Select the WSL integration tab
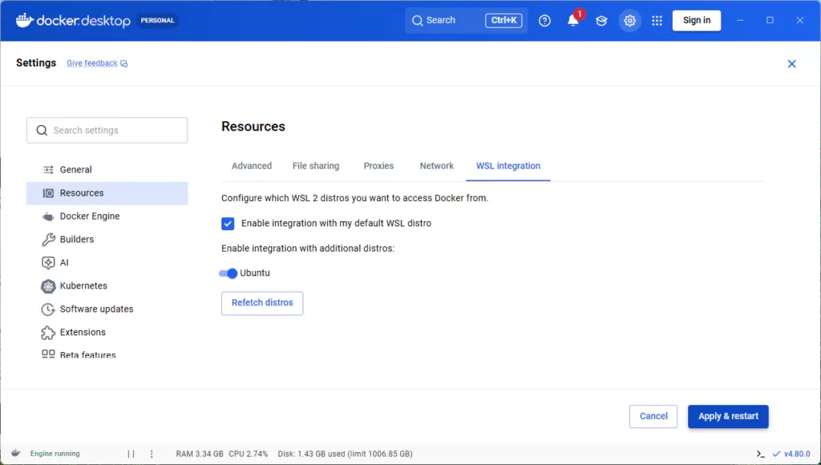 [x=508, y=166]
